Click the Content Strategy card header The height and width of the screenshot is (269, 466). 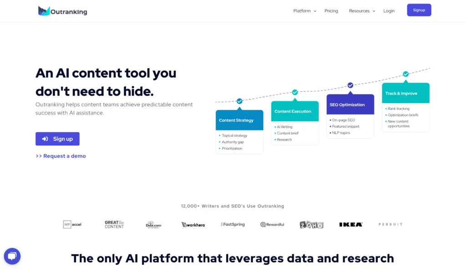239,120
